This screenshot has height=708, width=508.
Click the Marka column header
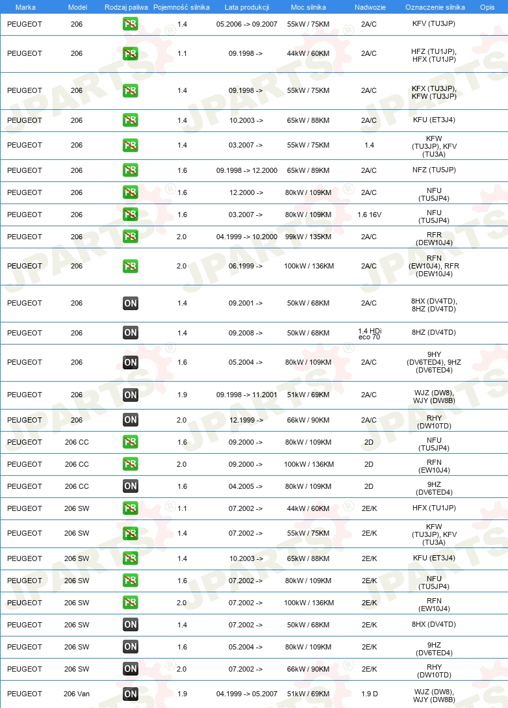(25, 7)
